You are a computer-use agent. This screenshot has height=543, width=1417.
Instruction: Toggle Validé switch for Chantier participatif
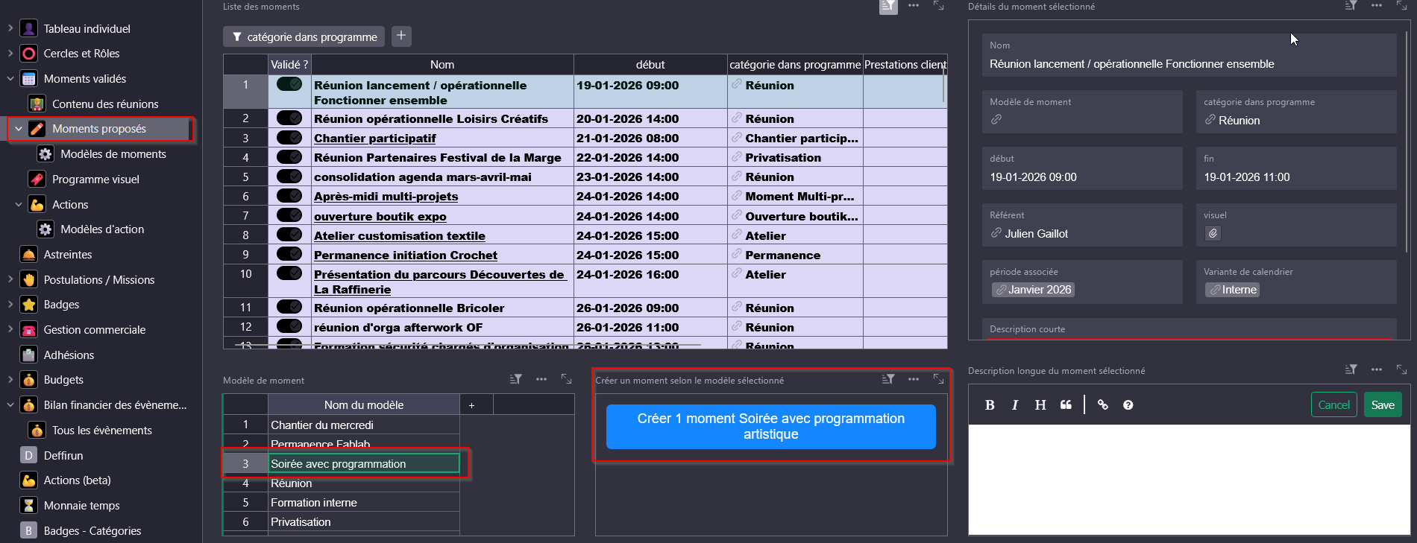coord(289,137)
